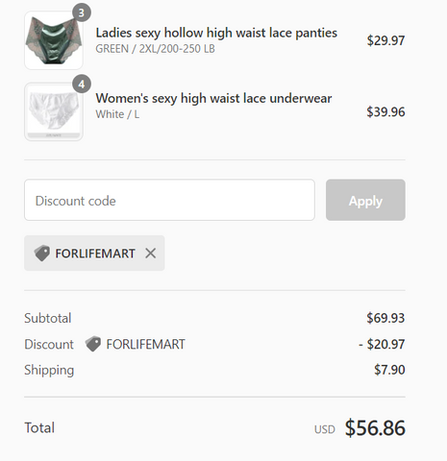Click the quantity badge showing 3
The width and height of the screenshot is (447, 461).
82,12
